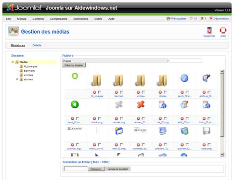Click the preview_f2 monitor thumbnail
This screenshot has height=180, width=234.
click(162, 131)
